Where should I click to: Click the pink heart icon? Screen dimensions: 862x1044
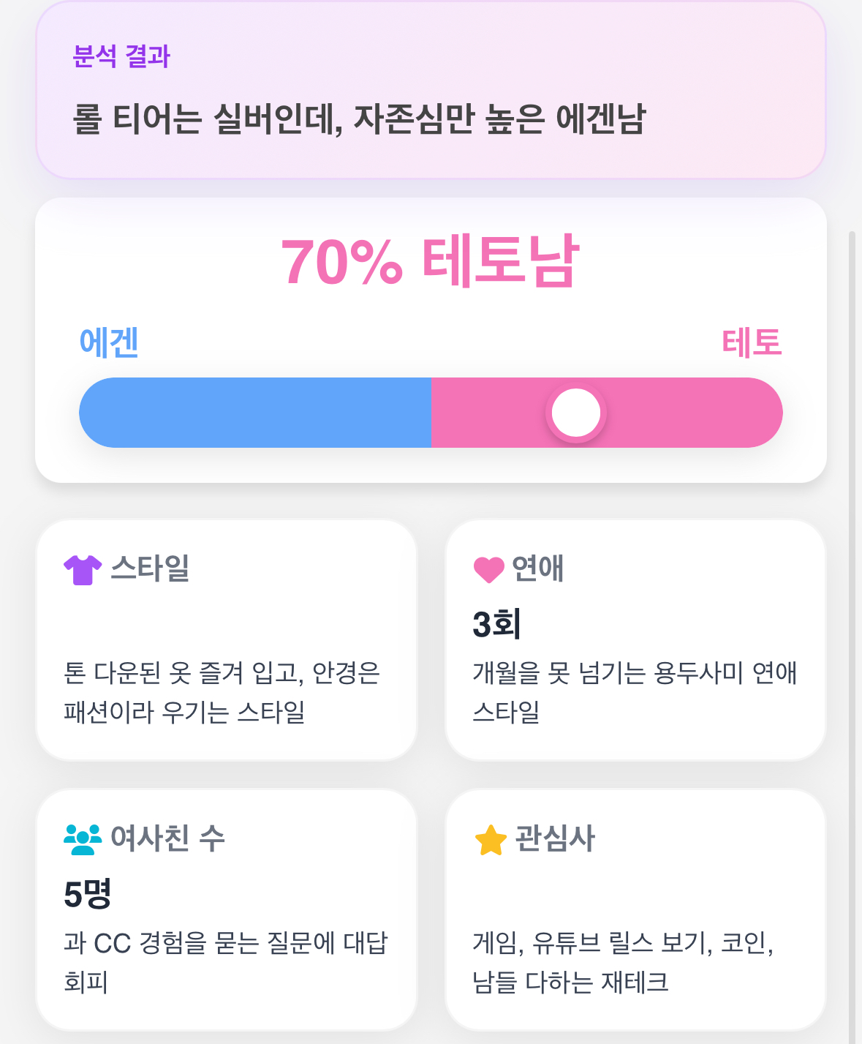[x=489, y=569]
